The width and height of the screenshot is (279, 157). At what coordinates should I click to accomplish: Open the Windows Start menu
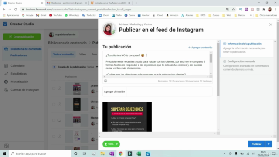[x=4, y=154]
